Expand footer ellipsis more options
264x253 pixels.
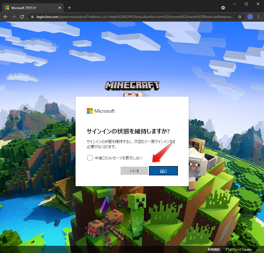tap(259, 250)
